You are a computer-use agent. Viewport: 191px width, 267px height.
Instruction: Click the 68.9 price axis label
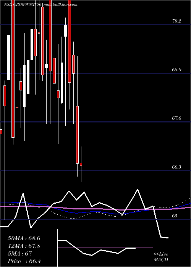(176, 70)
